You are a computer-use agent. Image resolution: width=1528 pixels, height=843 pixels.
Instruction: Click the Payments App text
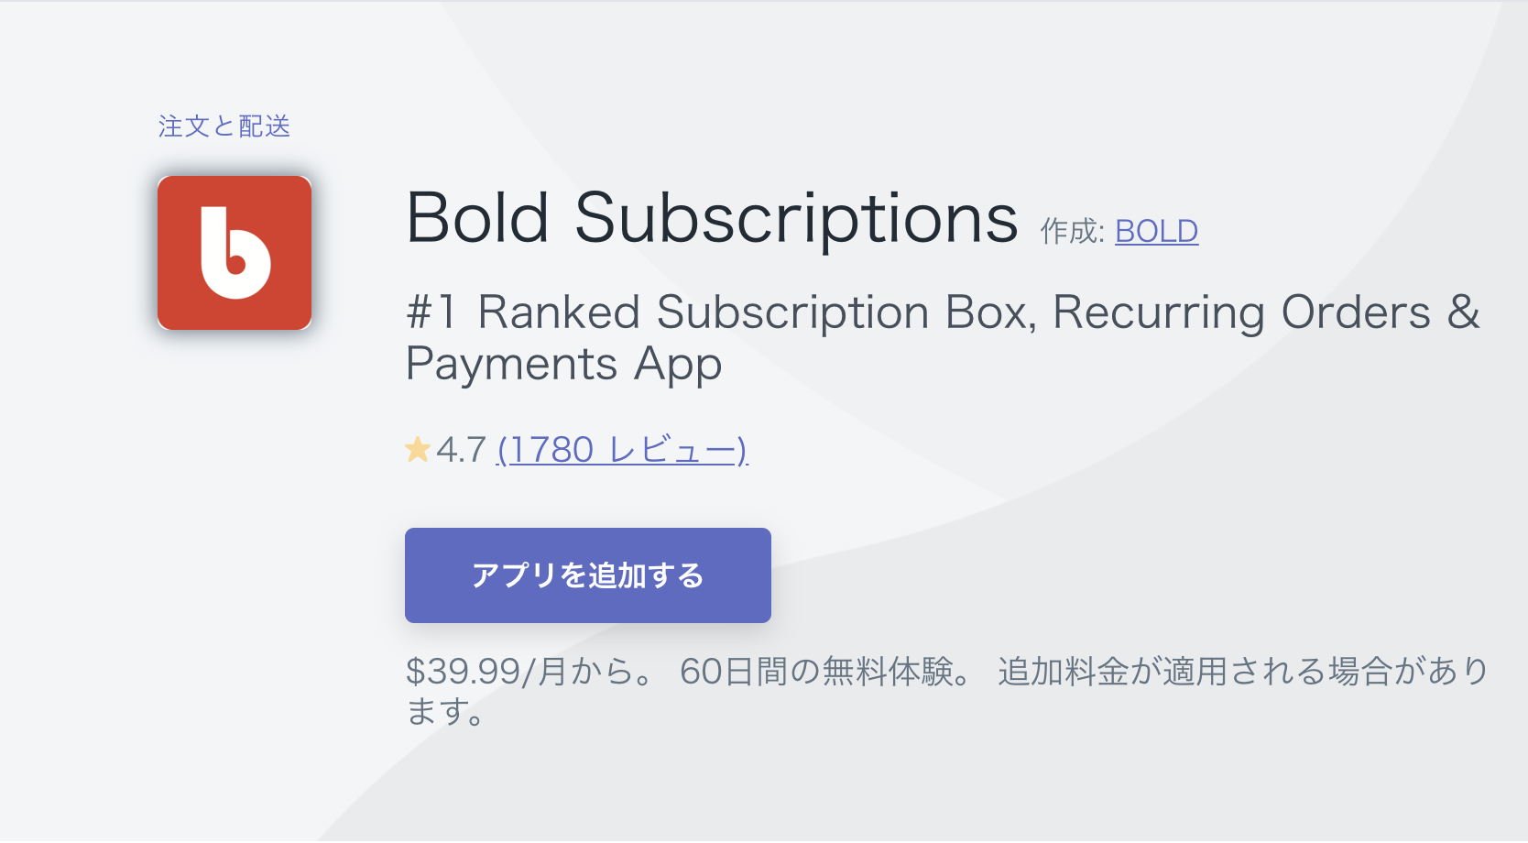point(563,364)
